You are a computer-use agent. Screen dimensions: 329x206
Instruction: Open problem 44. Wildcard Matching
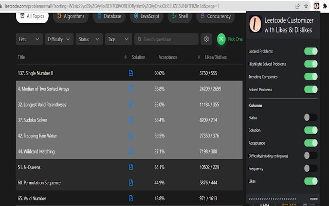point(36,151)
